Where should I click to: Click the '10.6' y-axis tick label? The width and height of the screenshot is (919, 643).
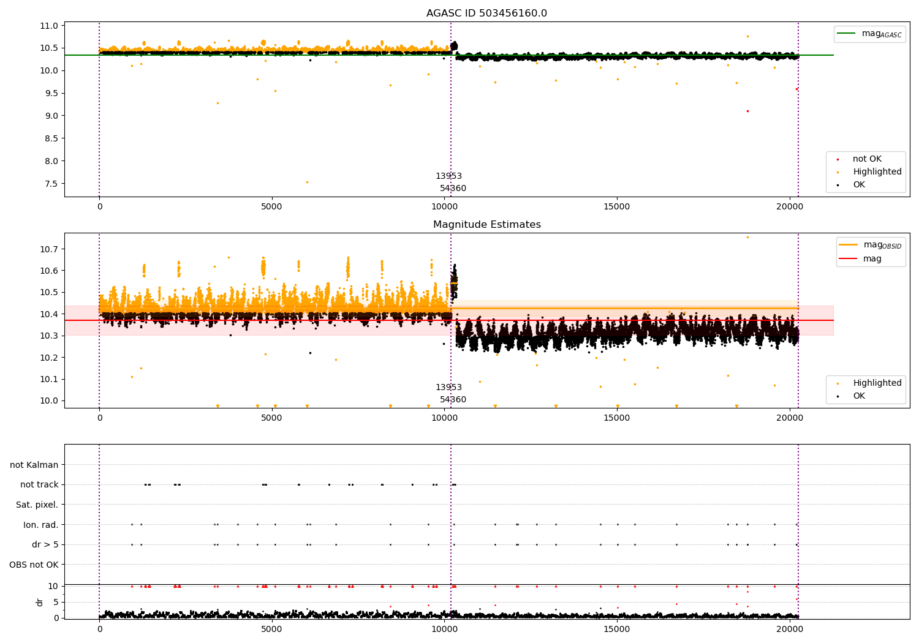pos(51,271)
